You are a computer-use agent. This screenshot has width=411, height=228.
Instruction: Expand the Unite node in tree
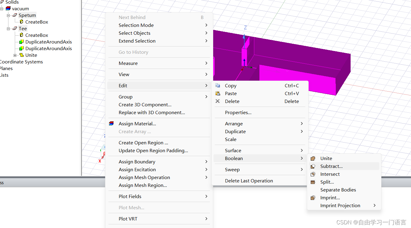[x=15, y=55]
